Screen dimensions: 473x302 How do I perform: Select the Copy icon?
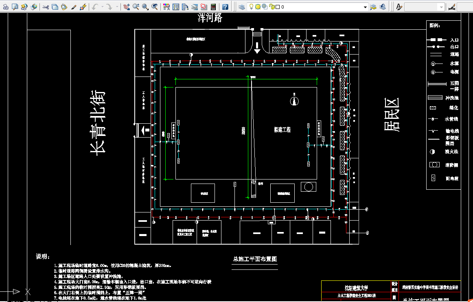coord(55,6)
